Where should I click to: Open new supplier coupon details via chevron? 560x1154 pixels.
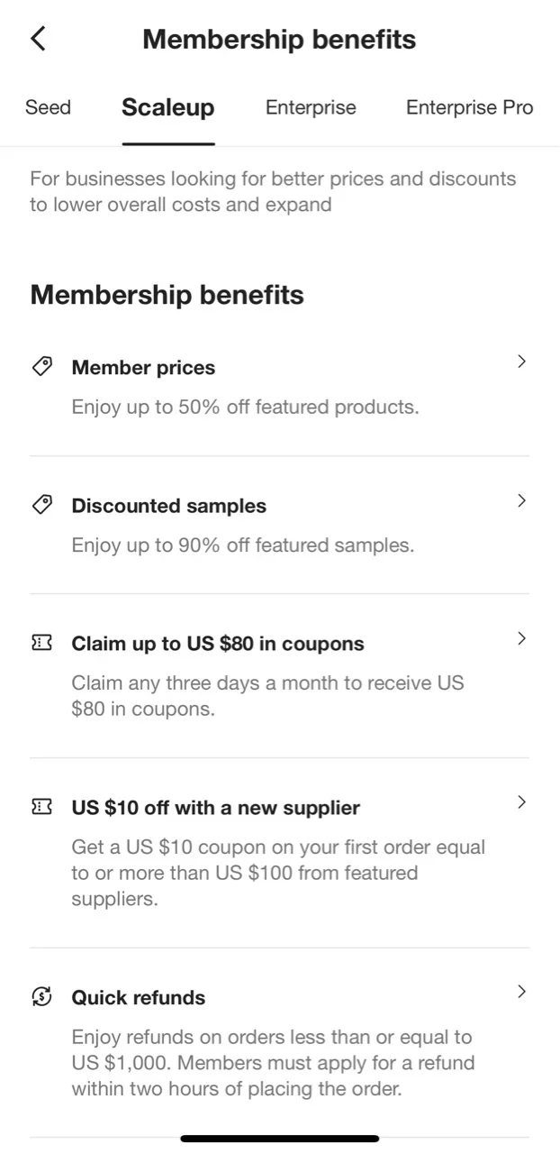[521, 801]
